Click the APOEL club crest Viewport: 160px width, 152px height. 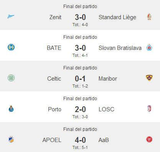[11, 139]
